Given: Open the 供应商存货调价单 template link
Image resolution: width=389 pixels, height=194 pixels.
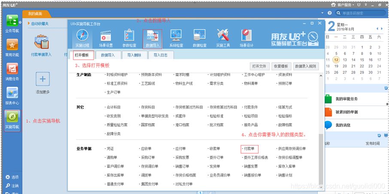Looking at the screenshot, I should click(292, 149).
